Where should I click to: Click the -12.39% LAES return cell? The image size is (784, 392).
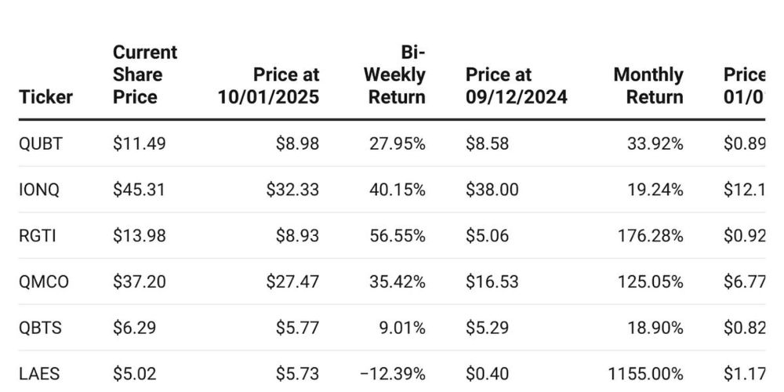pyautogui.click(x=394, y=374)
